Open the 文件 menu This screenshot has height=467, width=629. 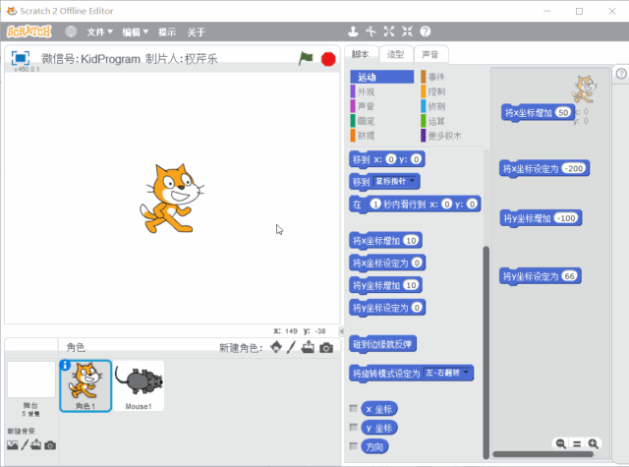(x=100, y=32)
